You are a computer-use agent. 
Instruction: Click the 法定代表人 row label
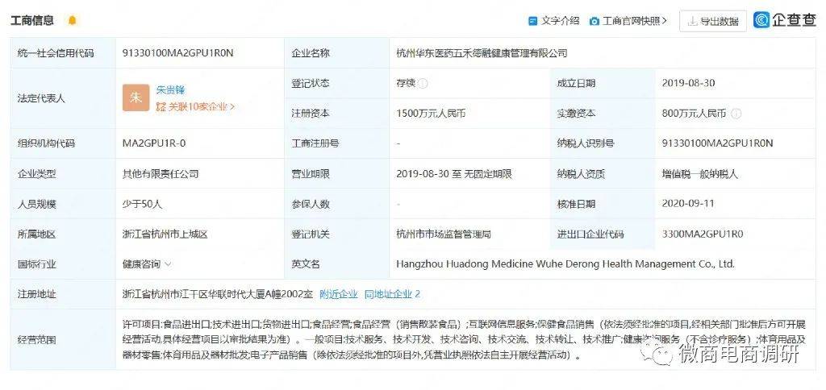pos(41,98)
